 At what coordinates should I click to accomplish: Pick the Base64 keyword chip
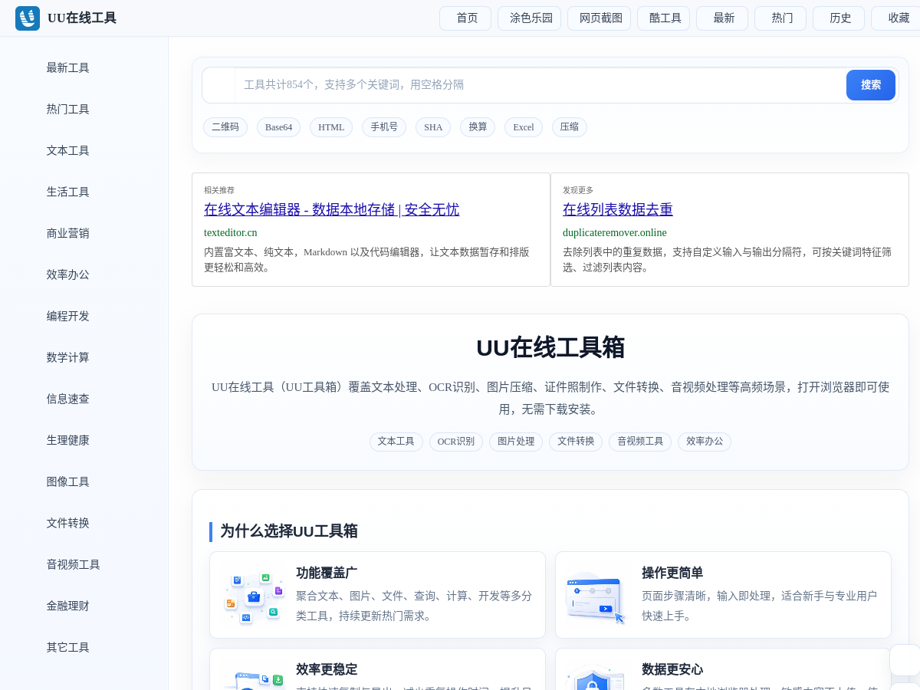[278, 127]
